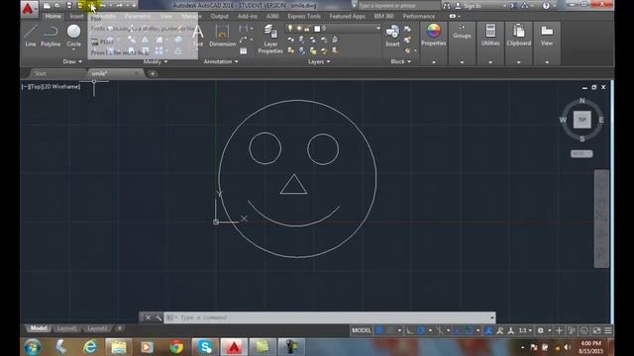Switch to the Start file tab
Viewport: 634px width, 356px height.
pyautogui.click(x=40, y=73)
